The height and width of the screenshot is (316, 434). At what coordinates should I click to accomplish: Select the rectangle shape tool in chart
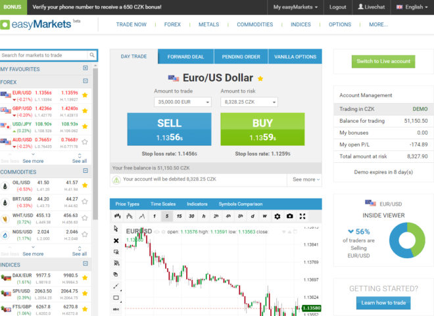click(116, 298)
